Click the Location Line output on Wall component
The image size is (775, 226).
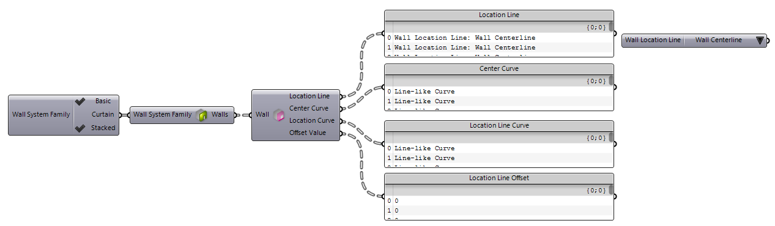pyautogui.click(x=309, y=96)
